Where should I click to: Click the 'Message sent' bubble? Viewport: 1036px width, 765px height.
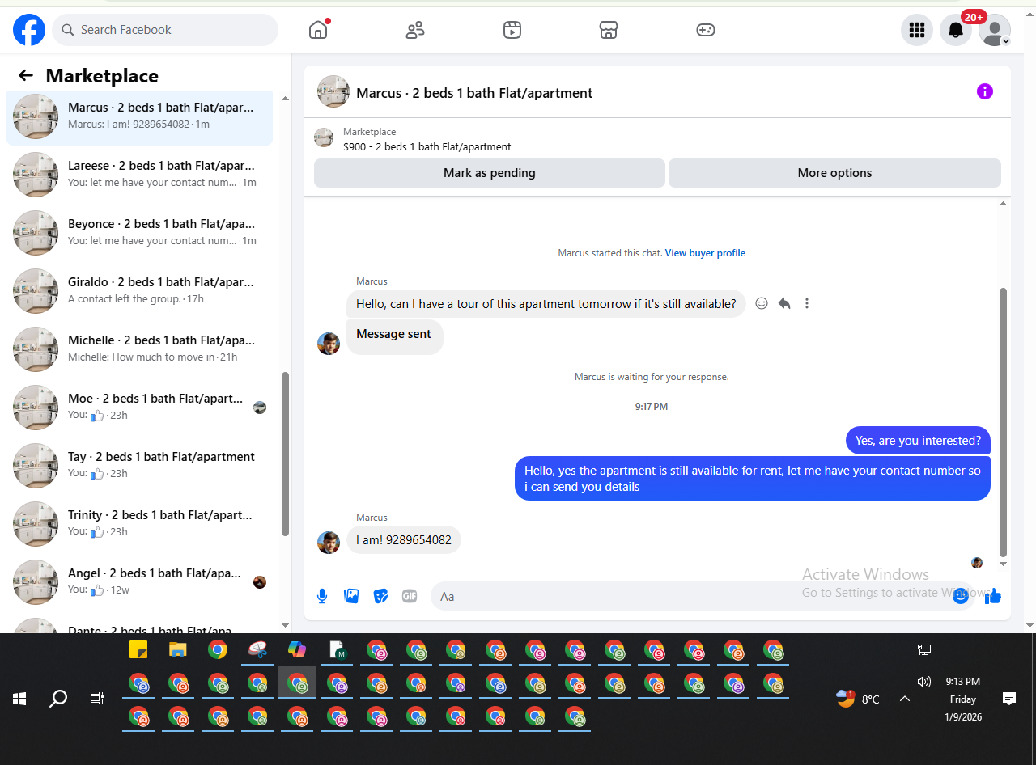coord(394,336)
